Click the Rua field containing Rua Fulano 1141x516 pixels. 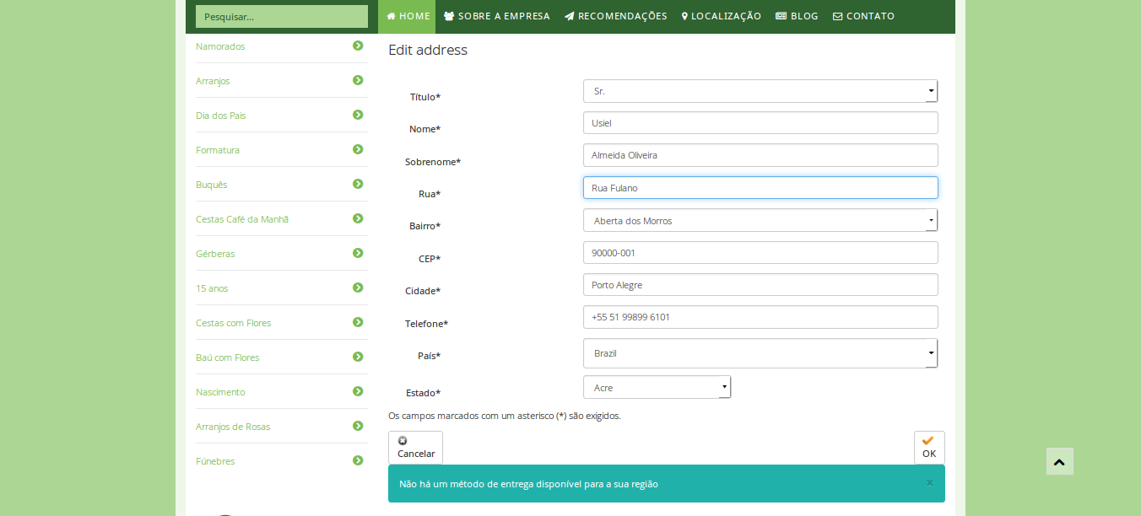[760, 187]
